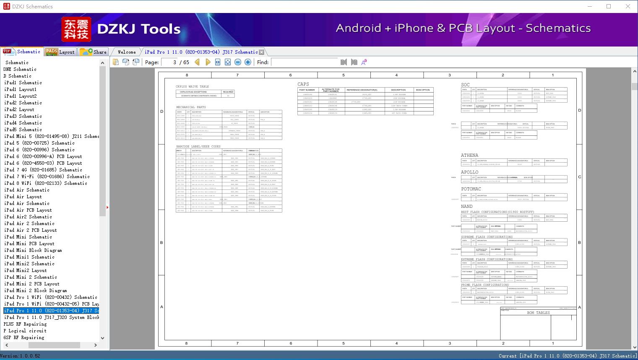
Task: Open the Share tab
Action: point(93,52)
